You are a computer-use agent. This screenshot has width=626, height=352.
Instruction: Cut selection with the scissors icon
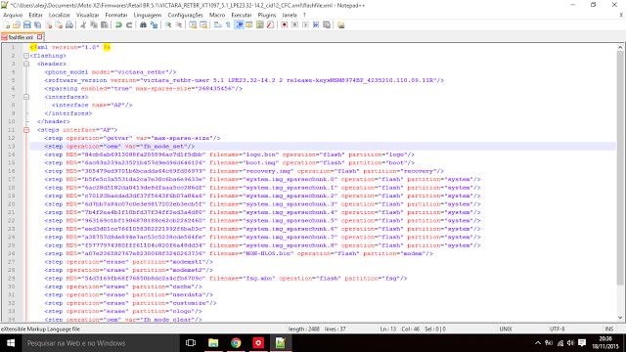click(x=83, y=25)
